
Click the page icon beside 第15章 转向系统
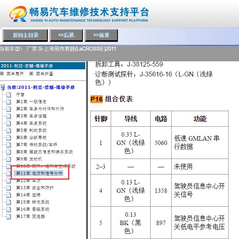pos(9,202)
